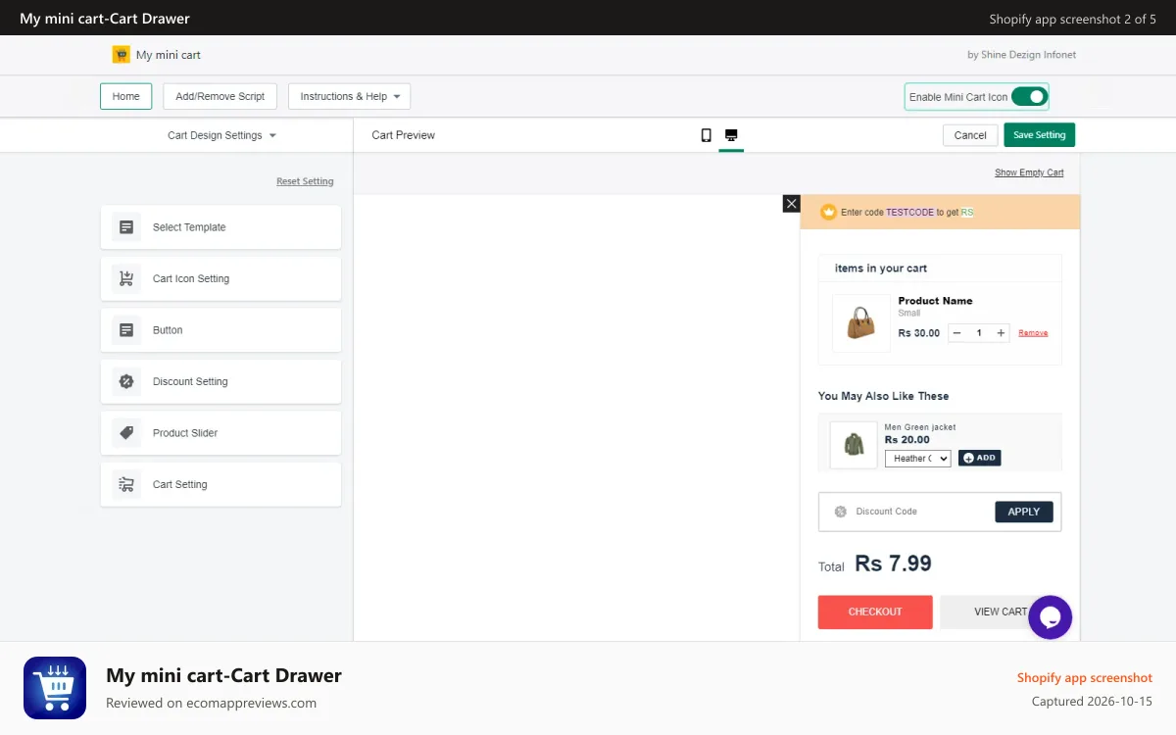Click the Show Empty Cart link

pos(1029,172)
